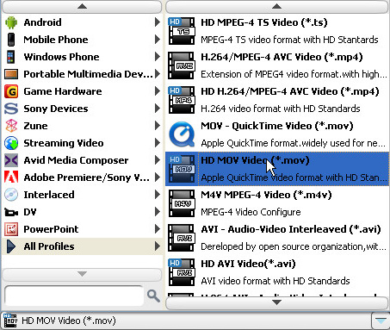The height and width of the screenshot is (330, 390).
Task: Expand the DV submenu arrow
Action: (x=158, y=212)
